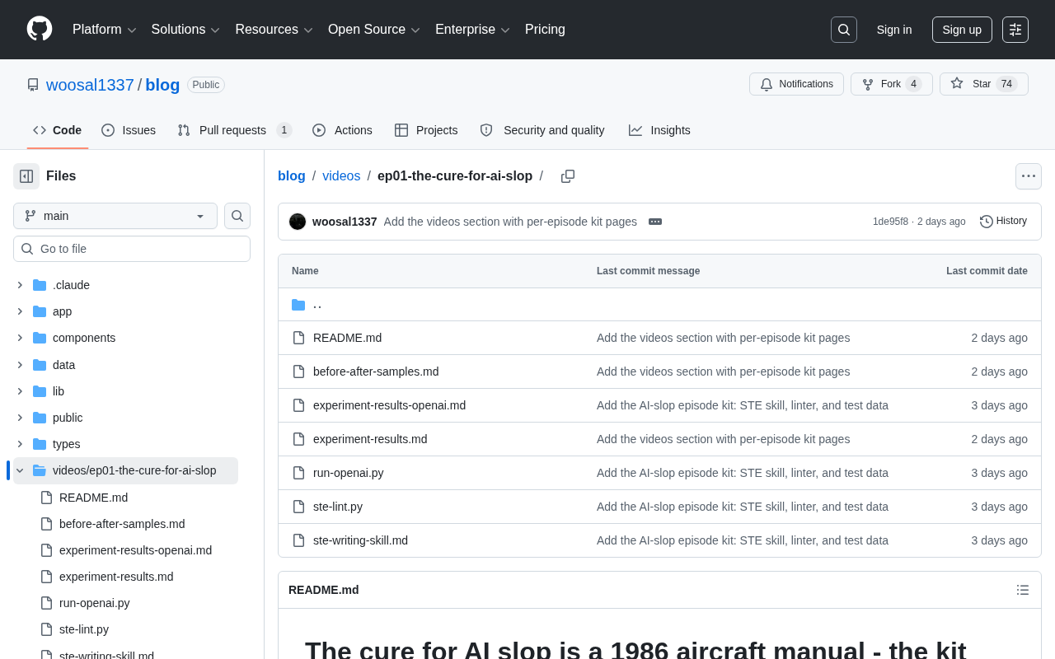The width and height of the screenshot is (1055, 659).
Task: Switch to the Insights tab
Action: tap(659, 130)
